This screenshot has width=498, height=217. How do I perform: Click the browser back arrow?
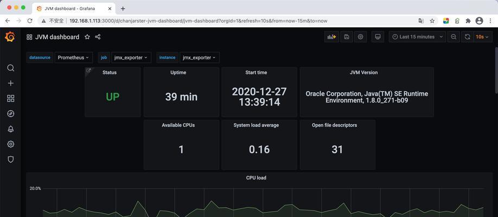click(x=8, y=21)
